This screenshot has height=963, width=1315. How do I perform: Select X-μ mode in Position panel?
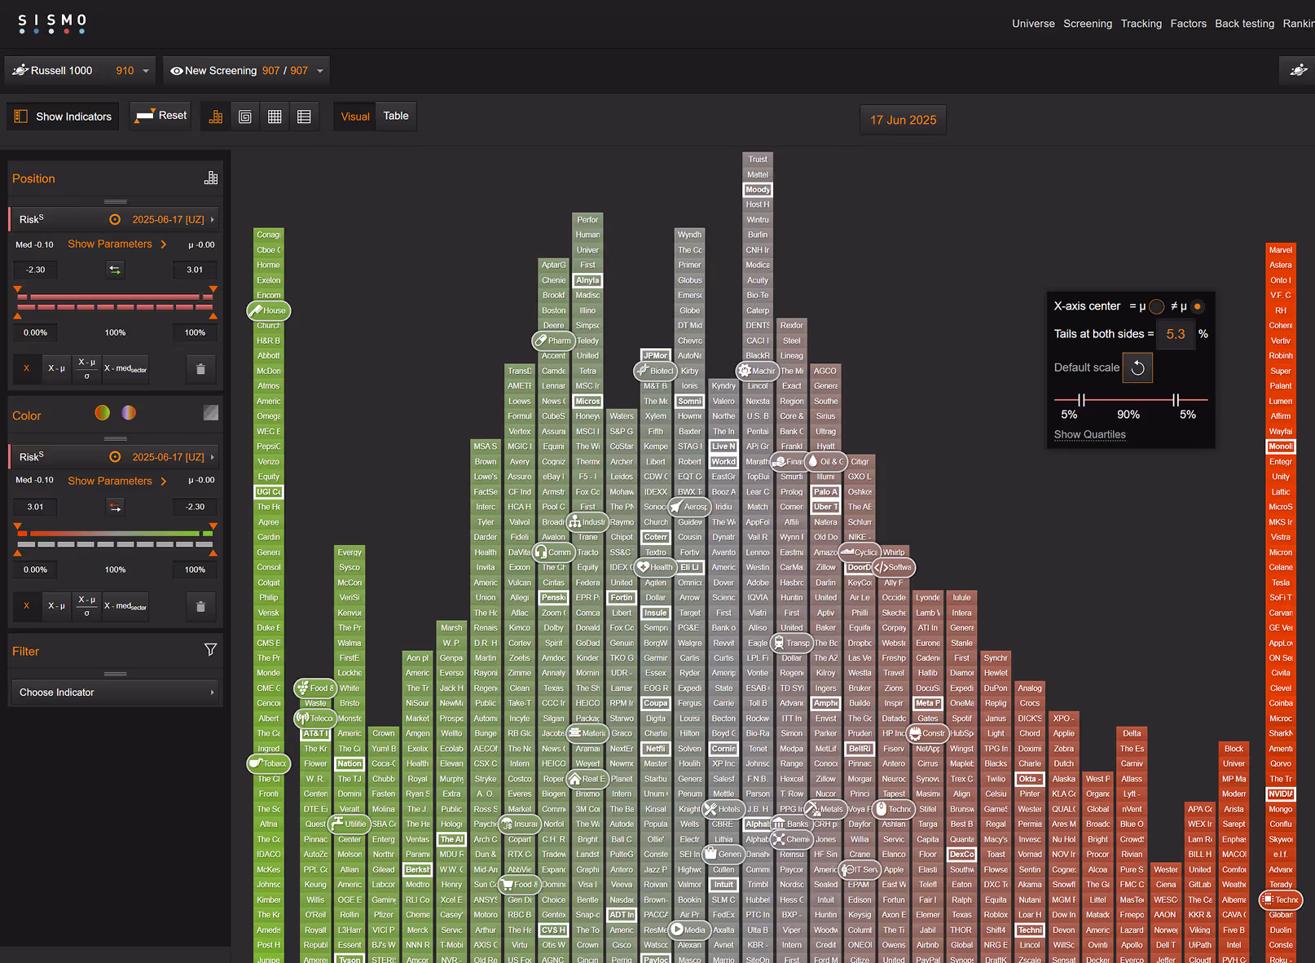click(x=56, y=368)
